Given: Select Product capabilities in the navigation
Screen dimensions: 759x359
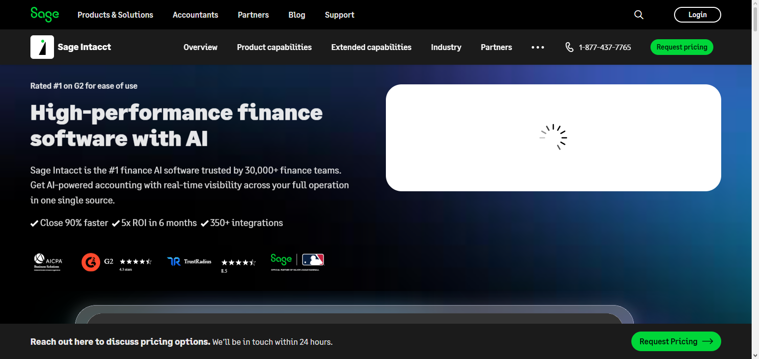Looking at the screenshot, I should coord(274,47).
